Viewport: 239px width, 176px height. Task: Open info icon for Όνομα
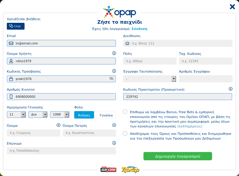pos(58,125)
